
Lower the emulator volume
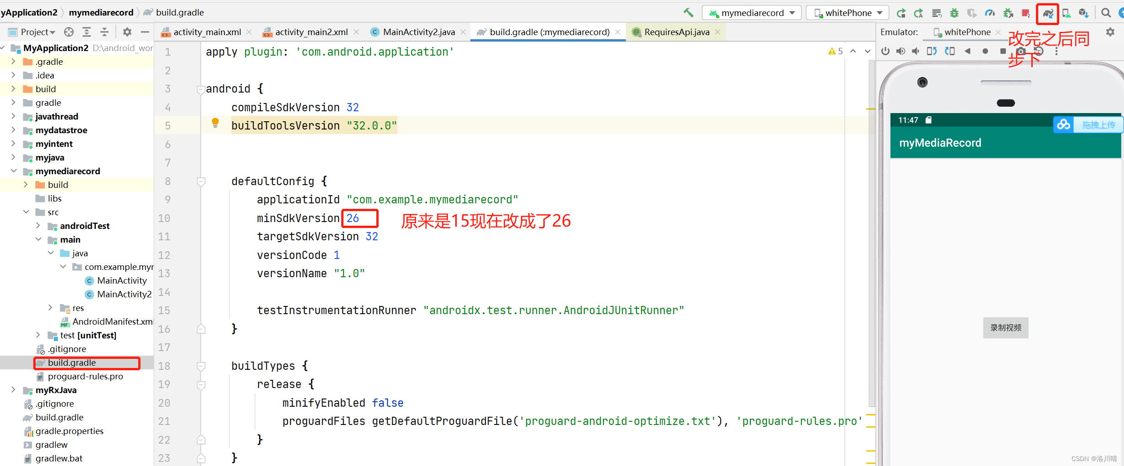tap(915, 51)
